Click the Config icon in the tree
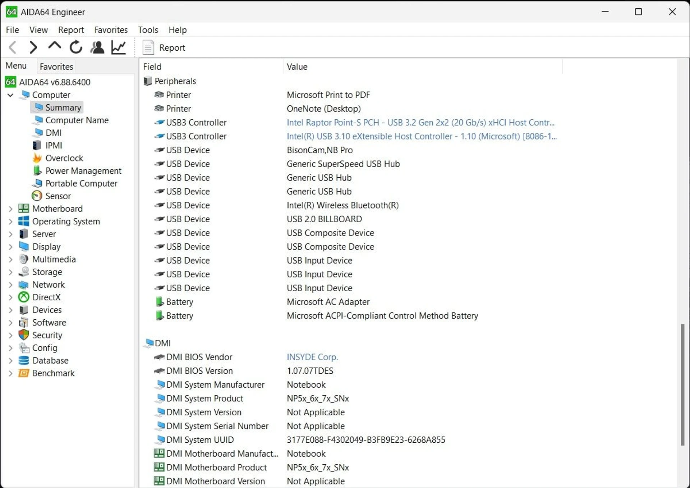The image size is (690, 488). coord(24,348)
